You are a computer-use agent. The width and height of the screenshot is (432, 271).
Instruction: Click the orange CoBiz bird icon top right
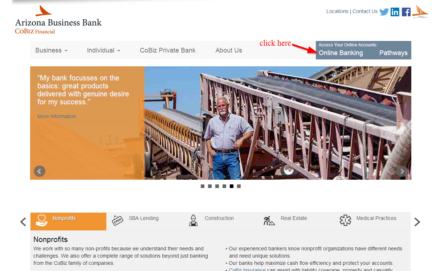coord(420,12)
